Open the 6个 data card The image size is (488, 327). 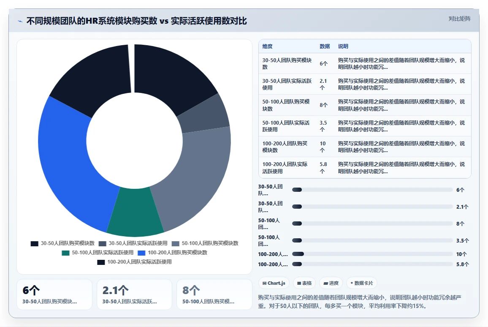(x=54, y=294)
